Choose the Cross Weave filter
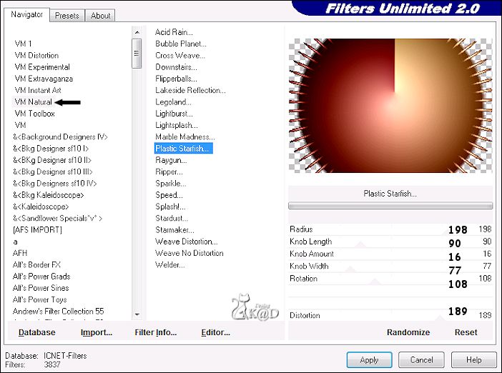 tap(180, 55)
